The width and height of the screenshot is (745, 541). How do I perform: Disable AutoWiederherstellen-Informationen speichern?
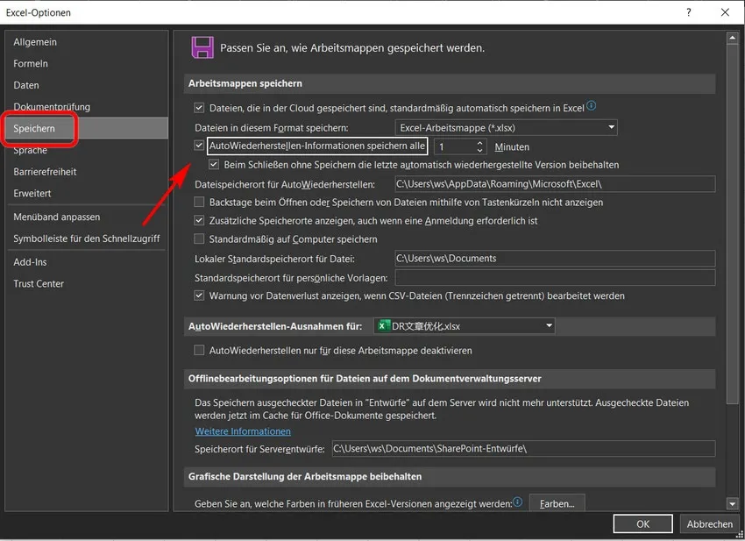click(x=199, y=146)
